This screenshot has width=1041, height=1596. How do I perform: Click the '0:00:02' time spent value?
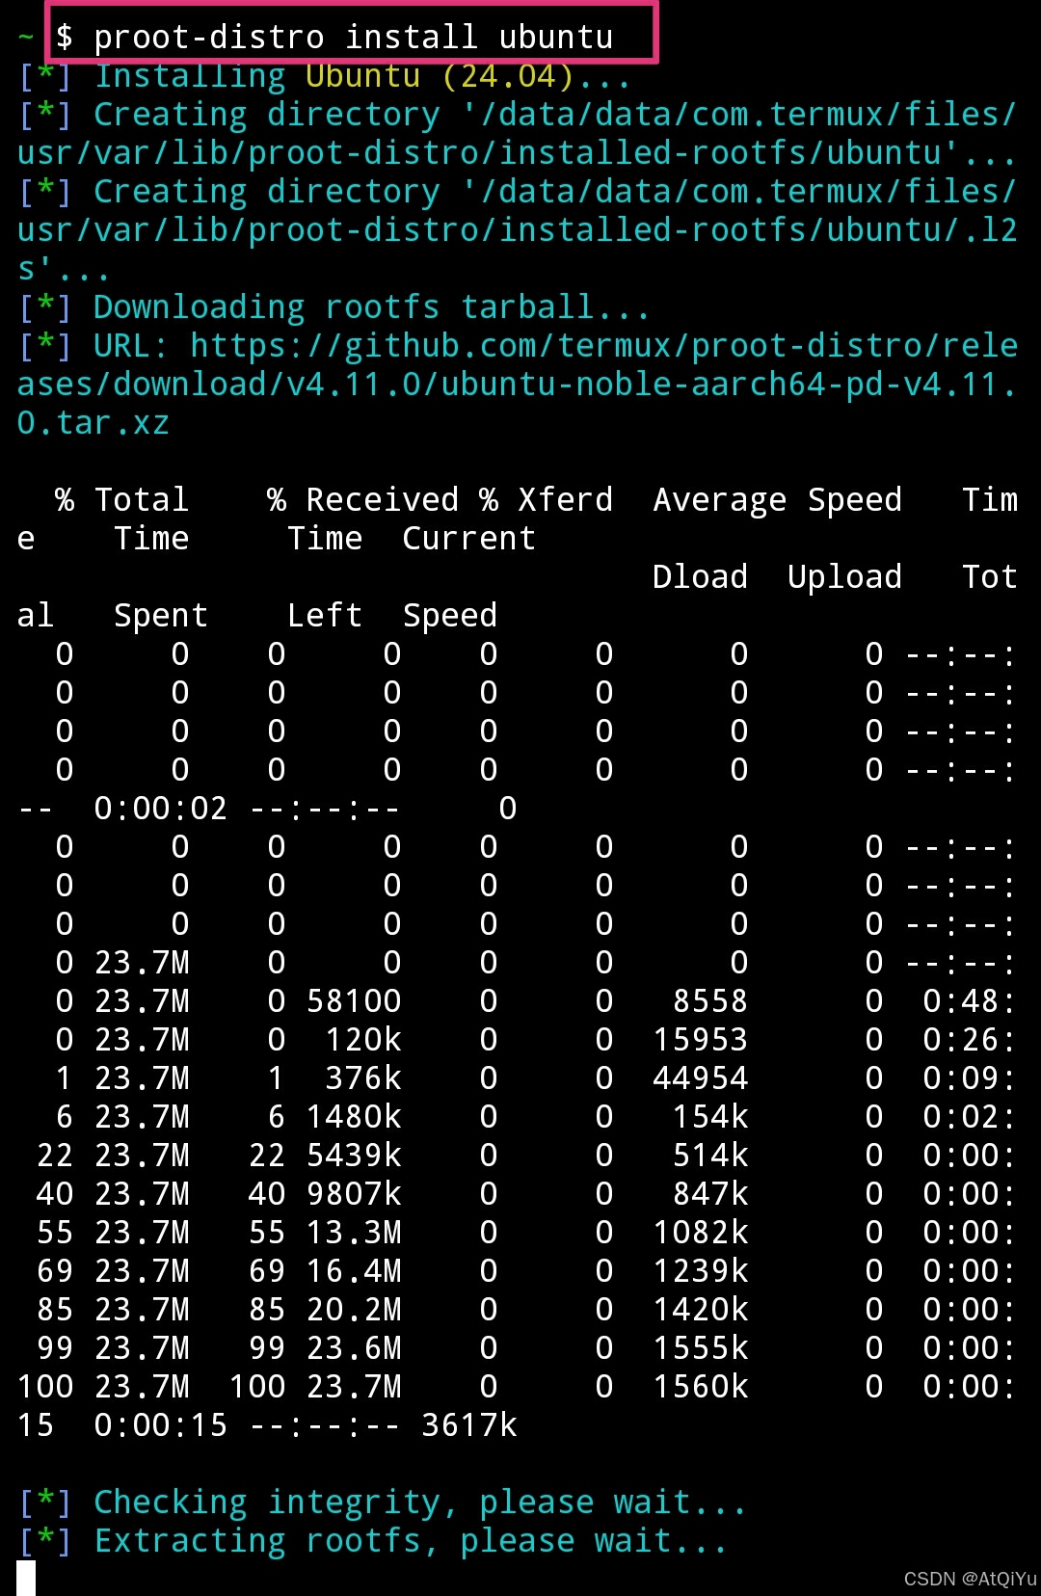click(x=161, y=808)
